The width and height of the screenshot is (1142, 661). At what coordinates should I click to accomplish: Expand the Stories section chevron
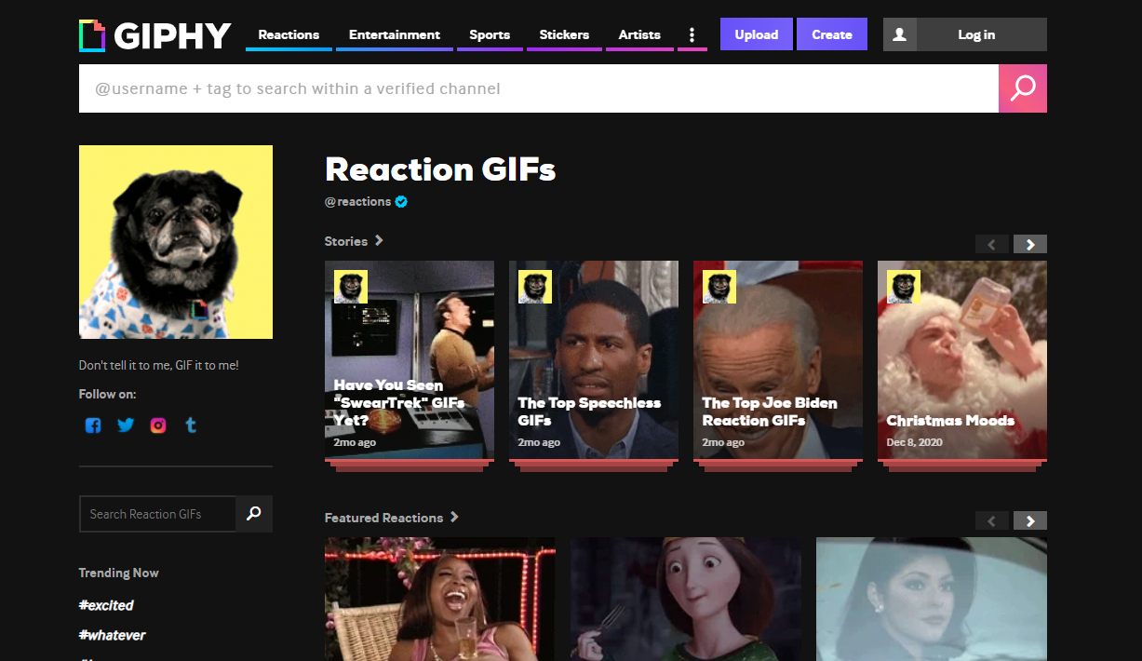(379, 240)
